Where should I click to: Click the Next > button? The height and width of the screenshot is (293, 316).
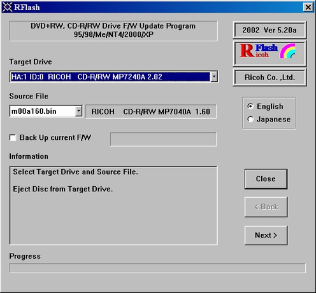pyautogui.click(x=266, y=235)
